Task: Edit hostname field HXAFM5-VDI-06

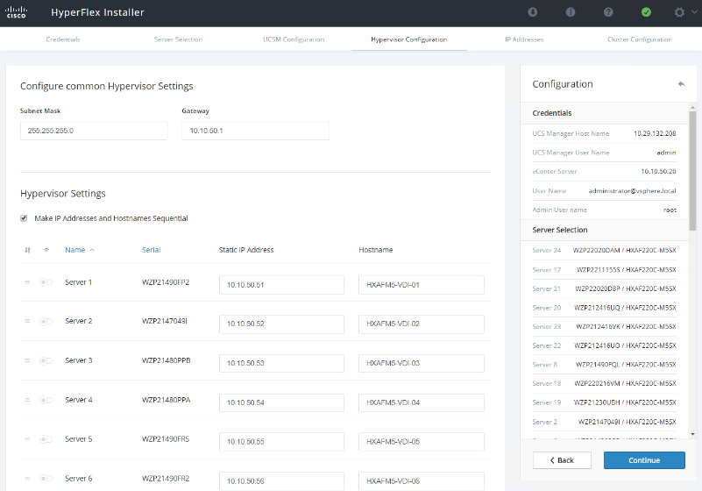Action: (422, 481)
